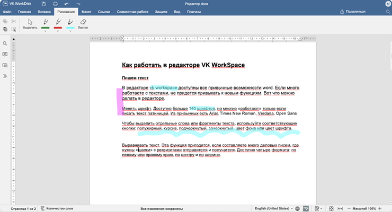
Task: Switch to the Главная tab
Action: coord(24,12)
